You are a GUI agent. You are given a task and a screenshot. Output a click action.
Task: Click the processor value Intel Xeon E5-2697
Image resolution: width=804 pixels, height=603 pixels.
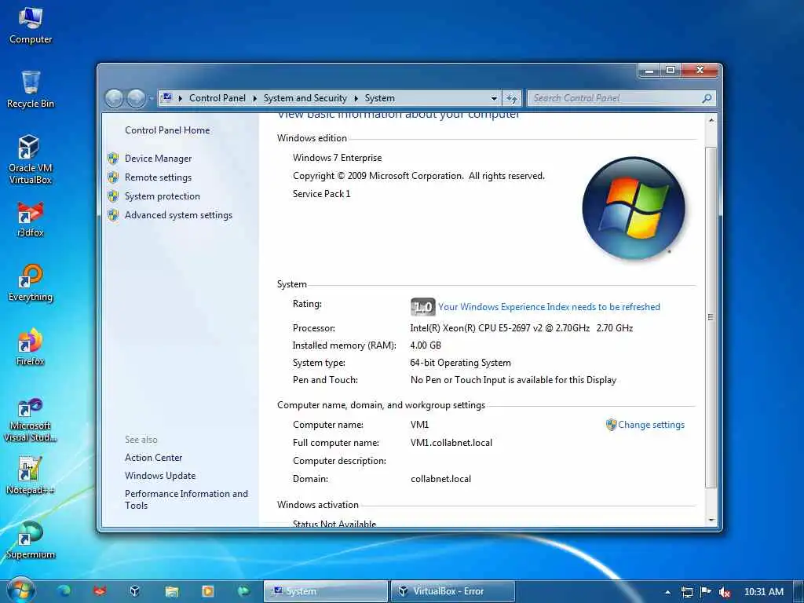click(521, 328)
